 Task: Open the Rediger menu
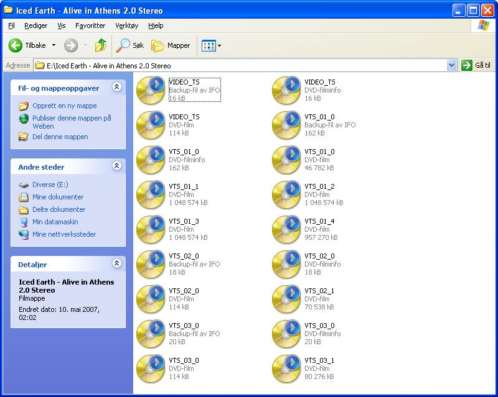click(35, 25)
